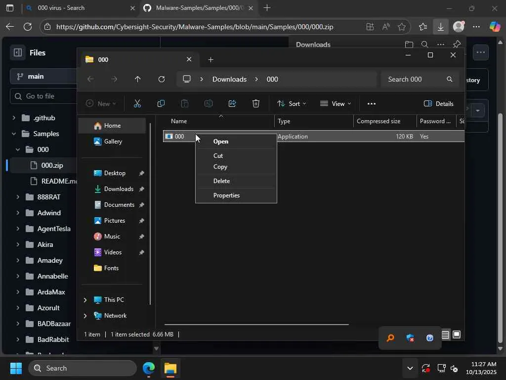Expand the .github folder in GitHub tree
Viewport: 506px width, 380px height.
click(x=13, y=118)
